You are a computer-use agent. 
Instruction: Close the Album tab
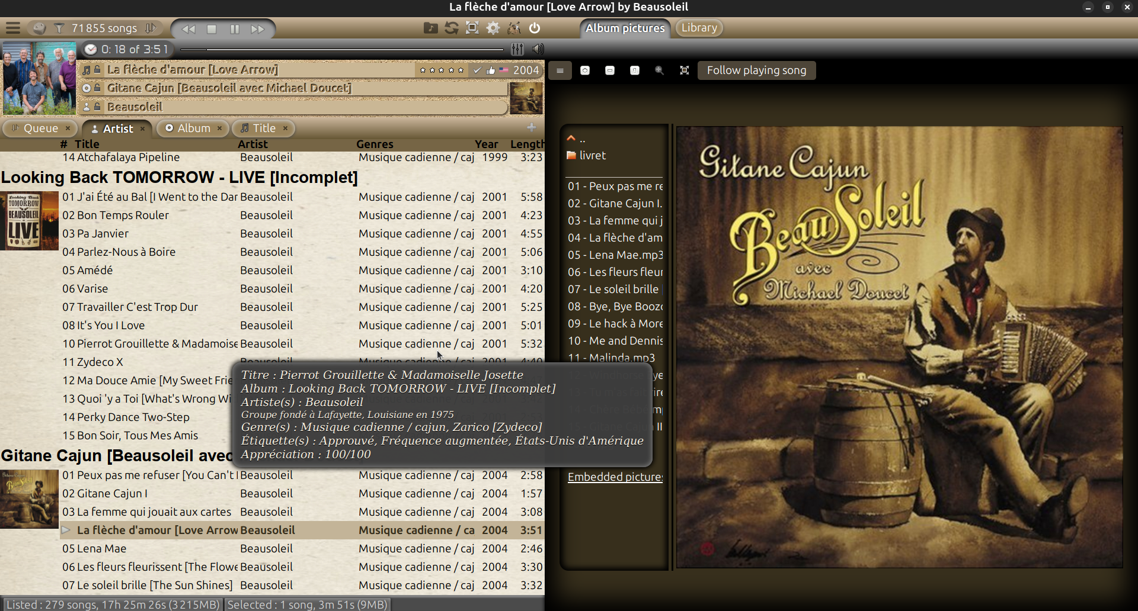click(x=219, y=128)
